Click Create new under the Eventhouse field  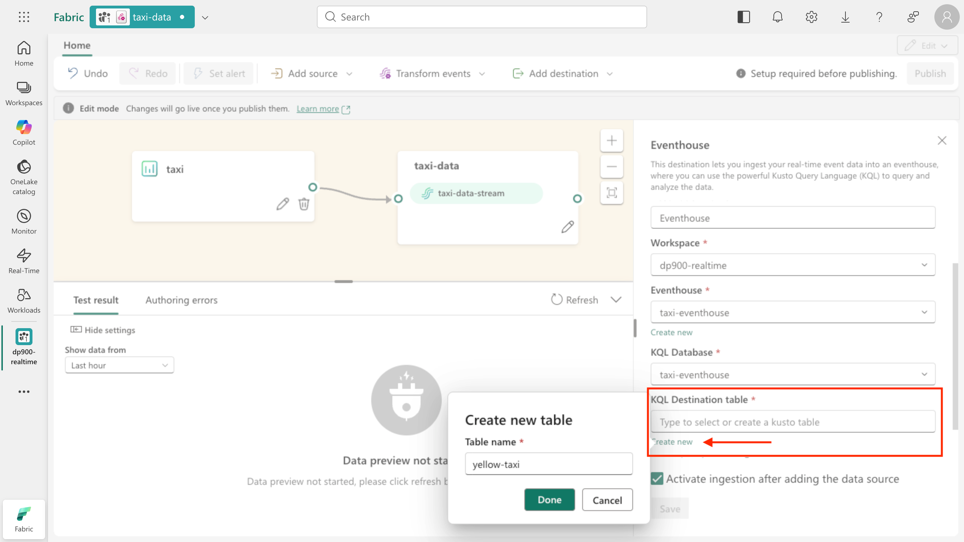pyautogui.click(x=671, y=332)
